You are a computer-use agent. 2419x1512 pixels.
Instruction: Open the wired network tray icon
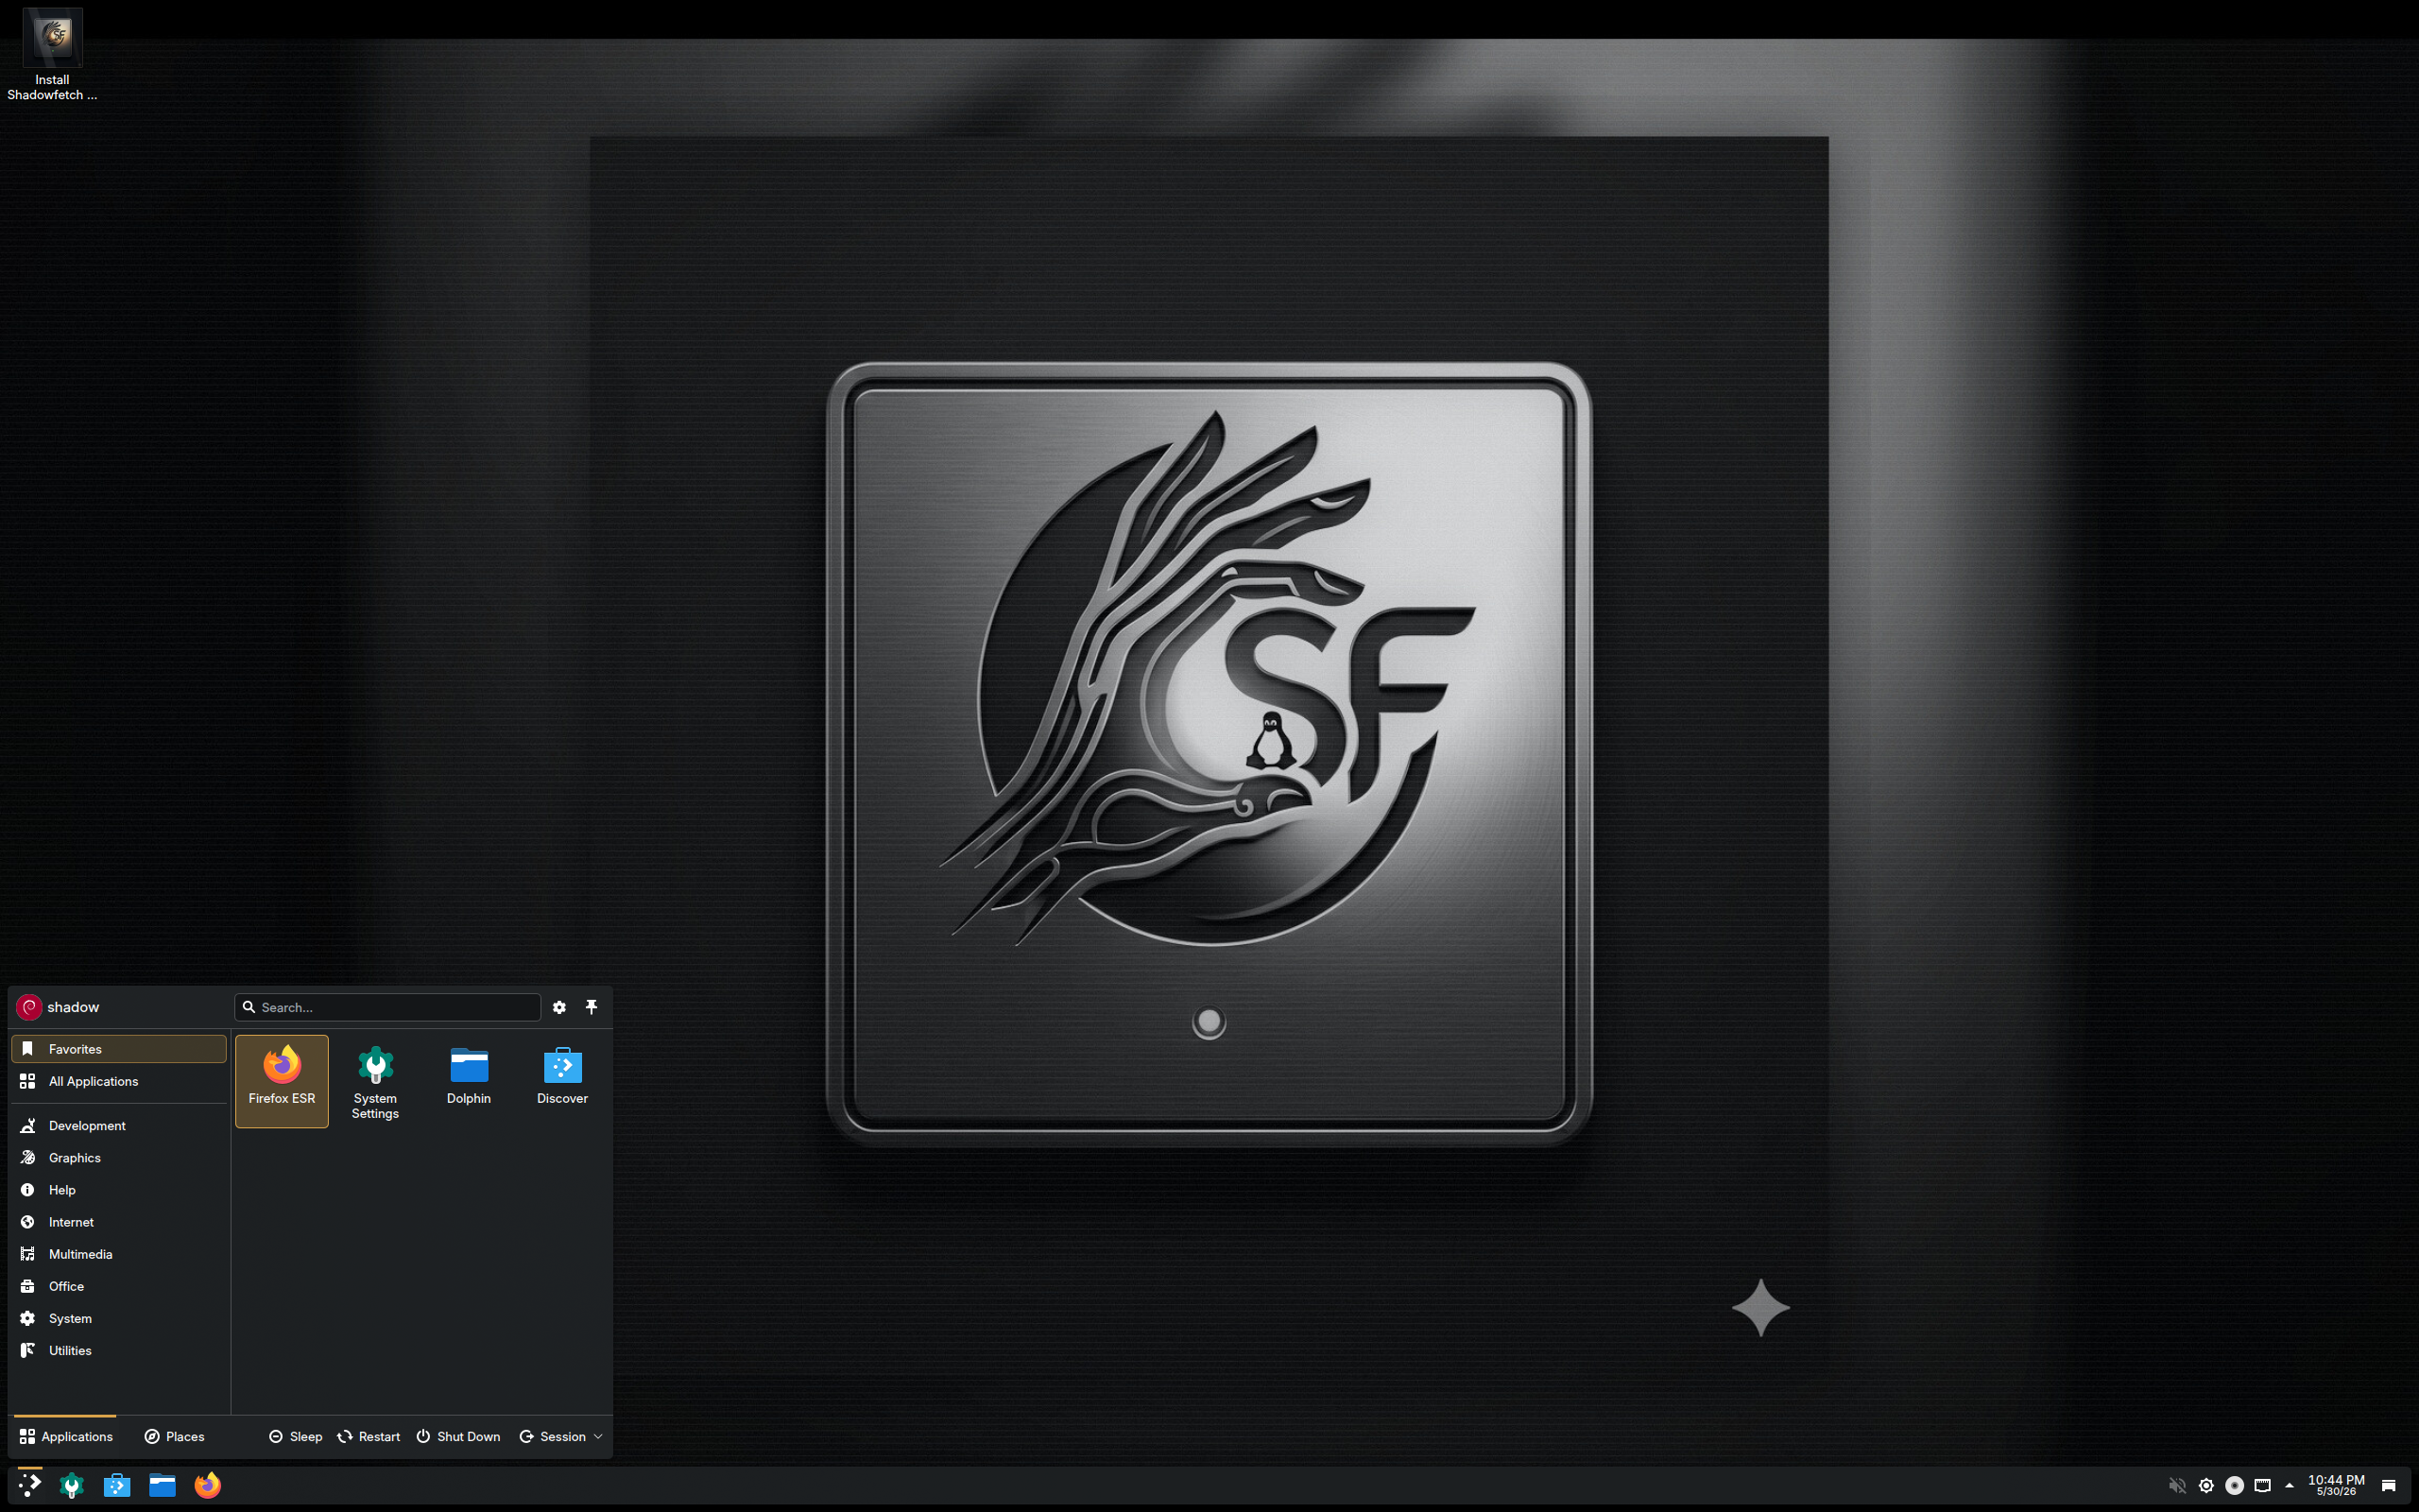tap(2263, 1485)
